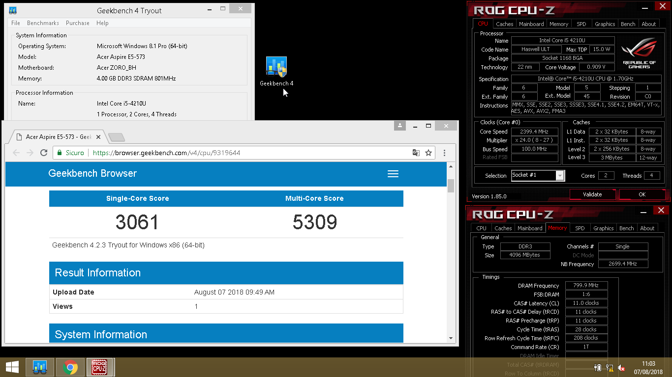Image resolution: width=672 pixels, height=377 pixels.
Task: Switch to Graphics tab in lower CPU-Z window
Action: pyautogui.click(x=603, y=228)
